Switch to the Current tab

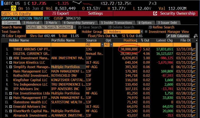point(11,23)
